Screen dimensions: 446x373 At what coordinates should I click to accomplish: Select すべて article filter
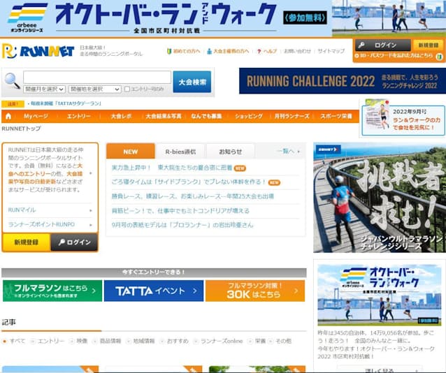[14, 341]
